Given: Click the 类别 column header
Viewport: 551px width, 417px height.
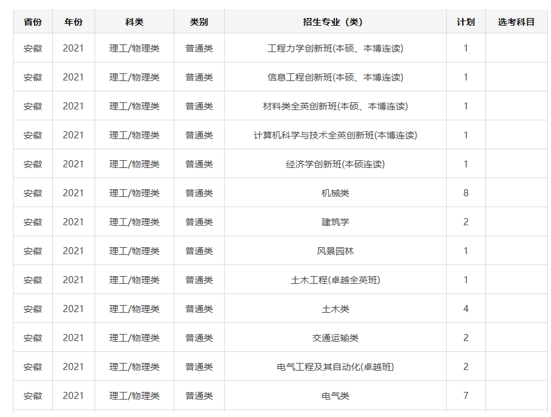Looking at the screenshot, I should pyautogui.click(x=199, y=22).
